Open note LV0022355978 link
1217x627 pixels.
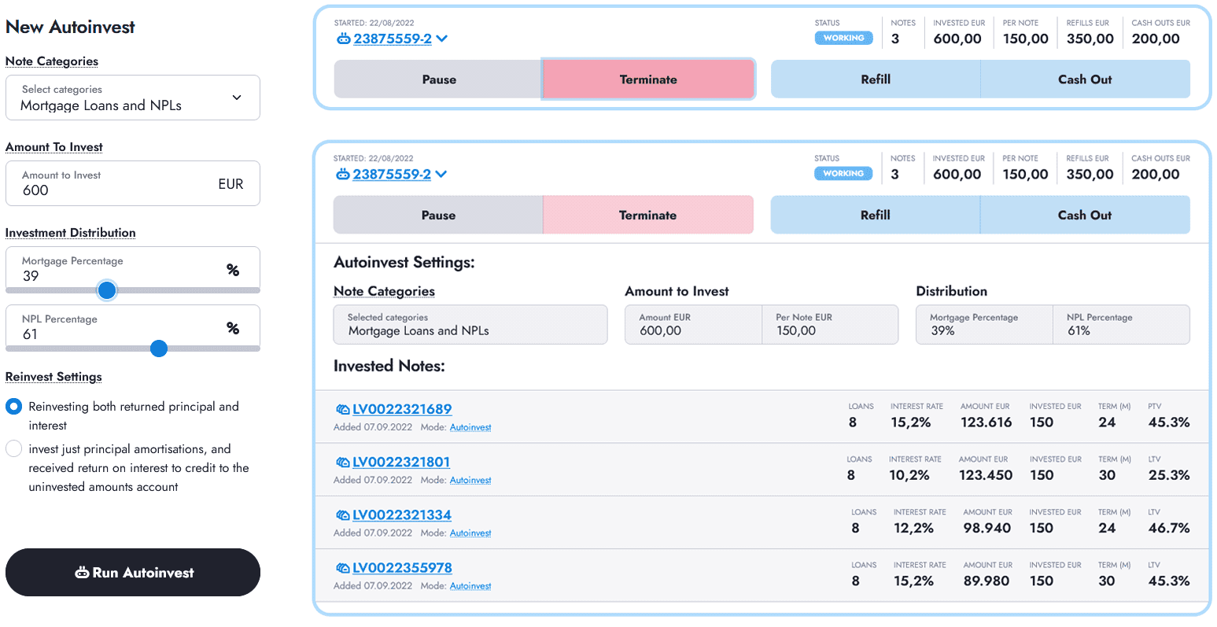402,567
